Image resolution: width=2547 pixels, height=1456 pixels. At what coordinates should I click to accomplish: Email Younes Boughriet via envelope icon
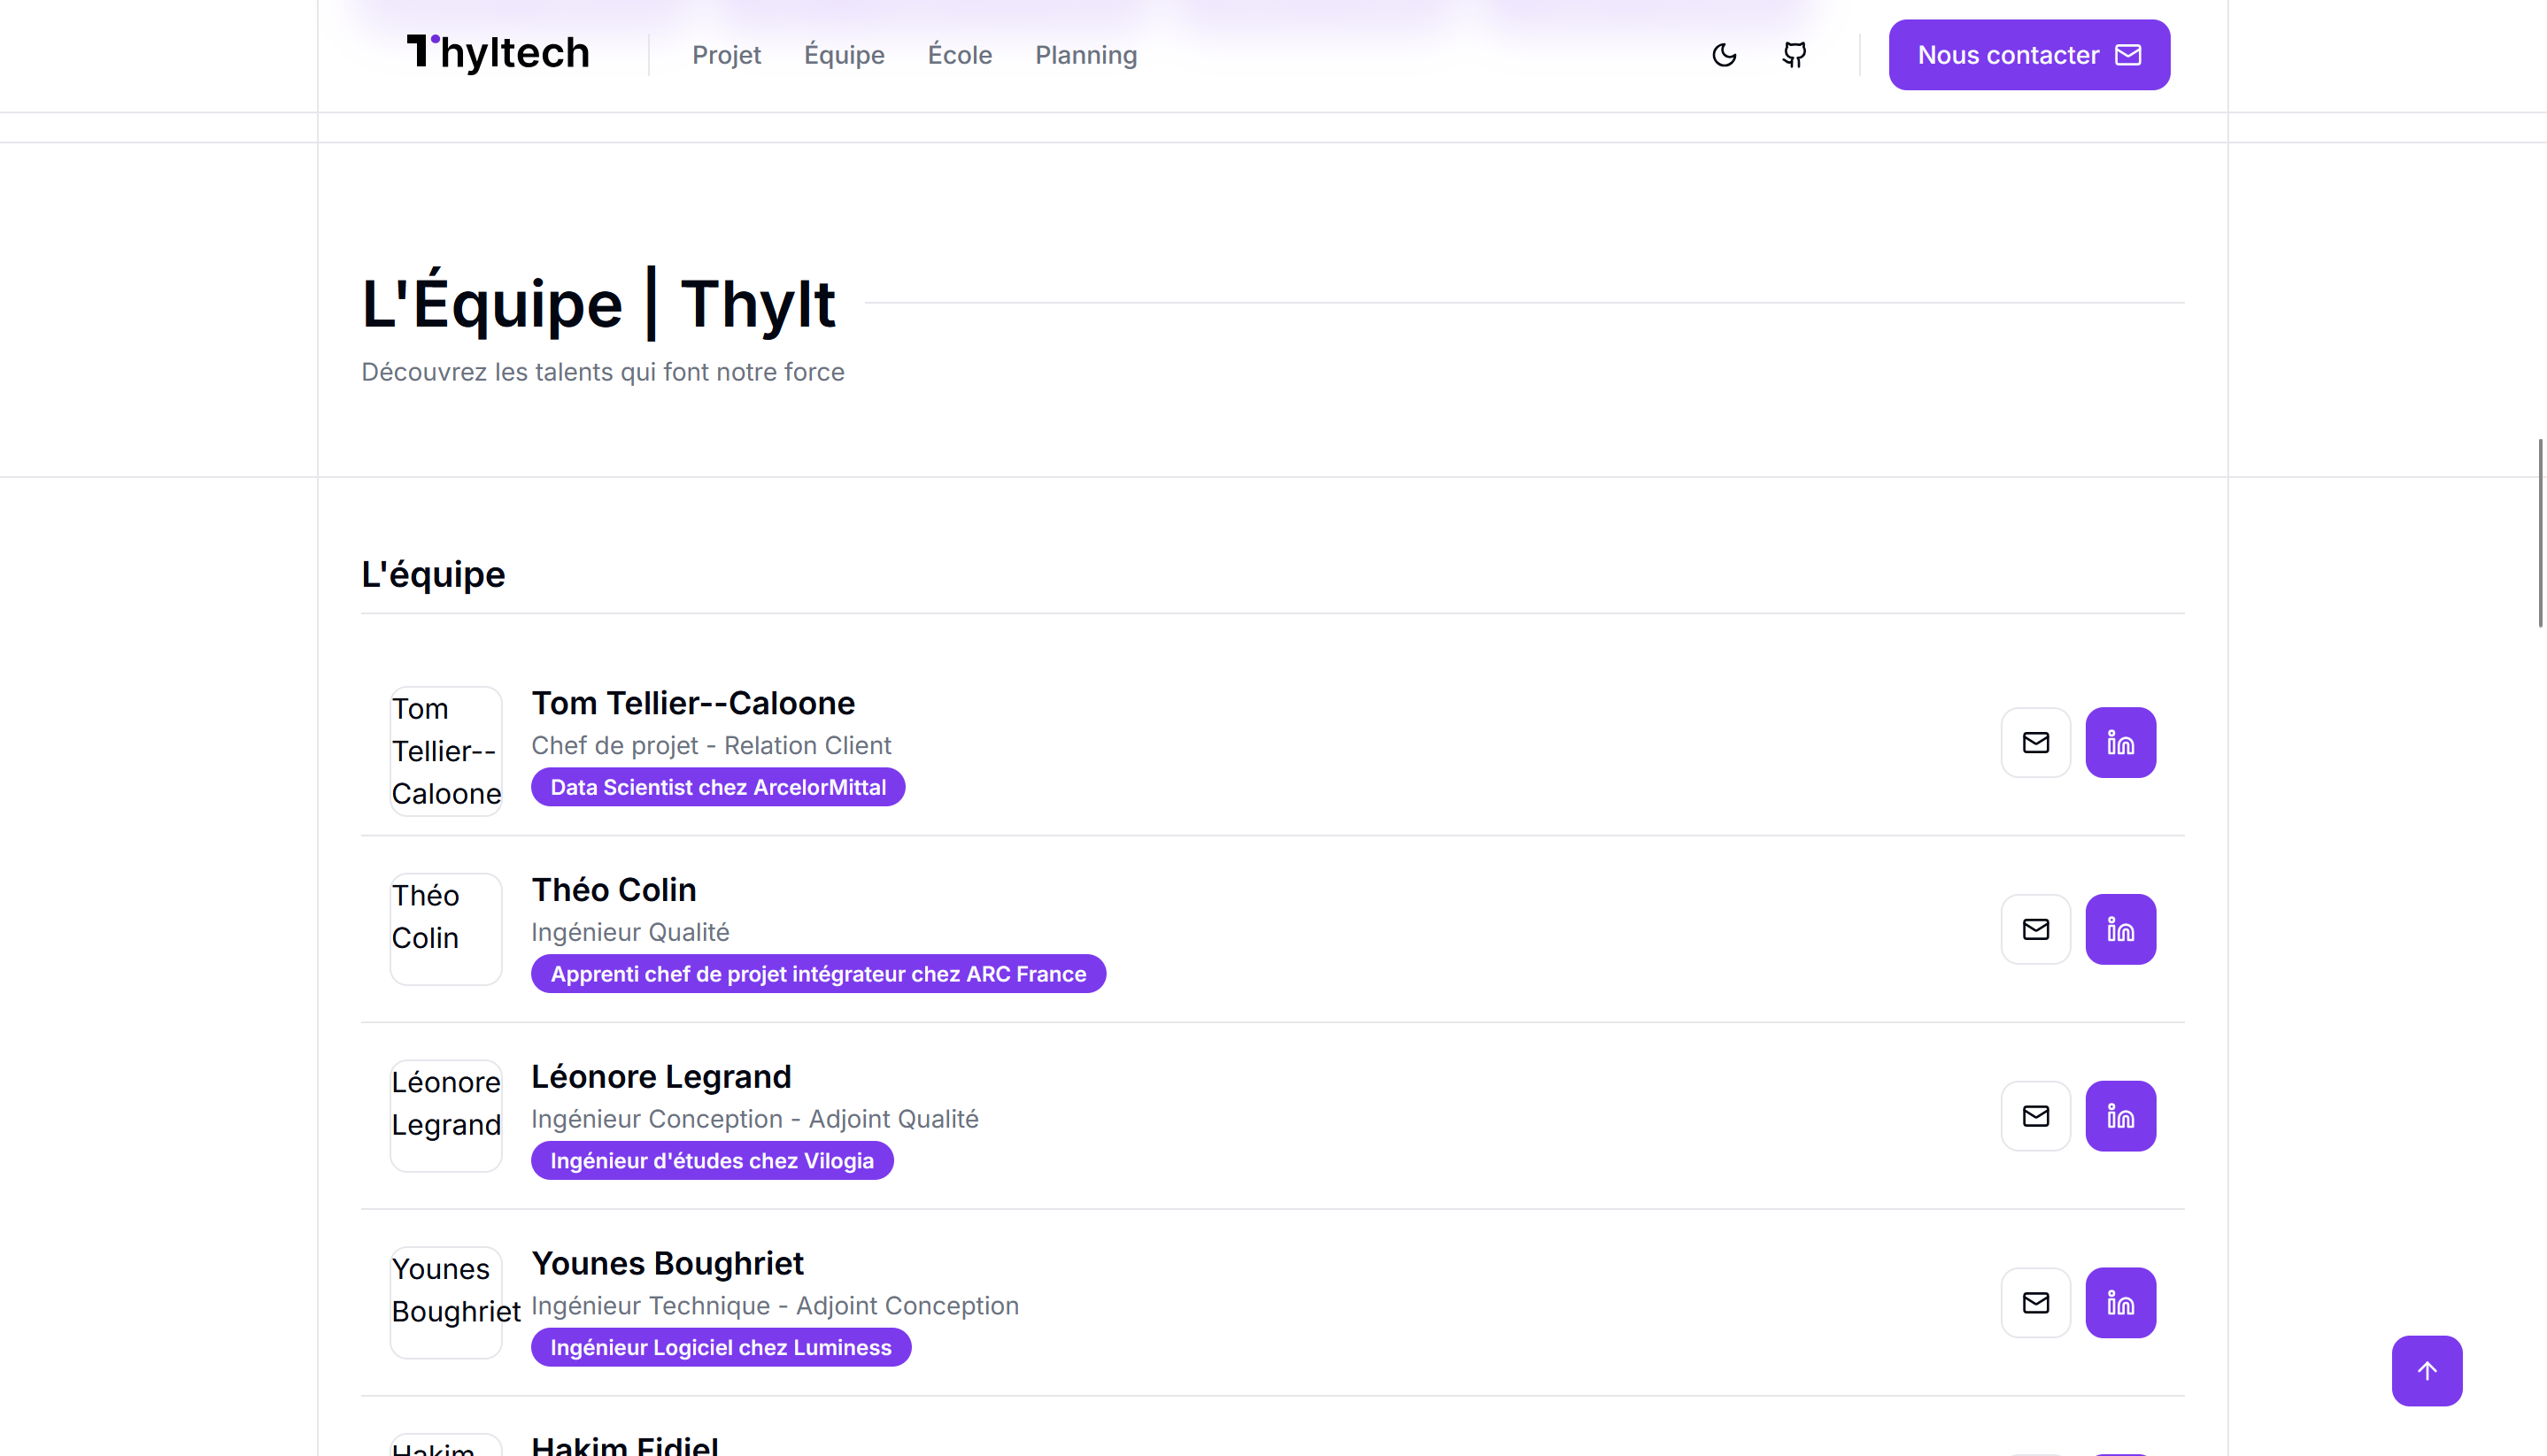pos(2035,1302)
